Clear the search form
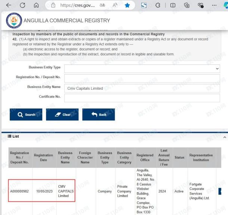This screenshot has width=228, height=215. (x=62, y=114)
